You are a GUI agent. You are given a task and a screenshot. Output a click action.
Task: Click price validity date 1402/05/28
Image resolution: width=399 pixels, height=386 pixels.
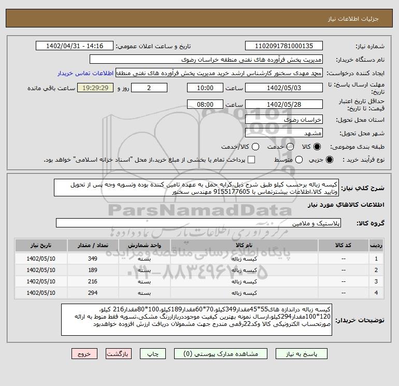pos(284,104)
